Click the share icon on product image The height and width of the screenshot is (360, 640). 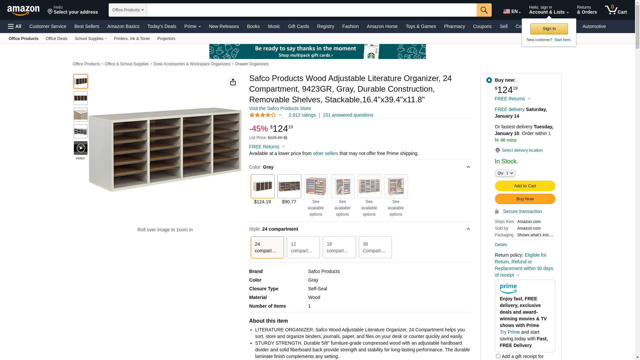point(233,82)
